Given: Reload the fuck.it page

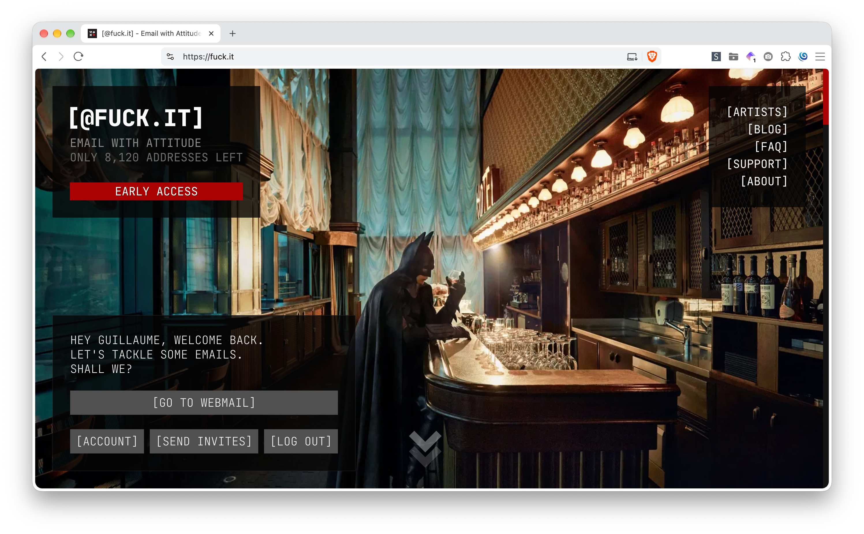Looking at the screenshot, I should click(x=78, y=57).
